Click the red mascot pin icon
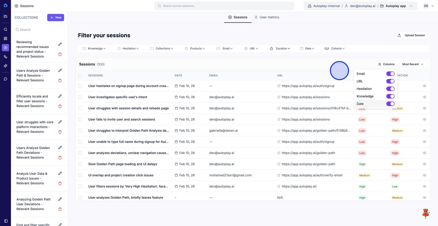The height and width of the screenshot is (226, 438). (x=425, y=213)
